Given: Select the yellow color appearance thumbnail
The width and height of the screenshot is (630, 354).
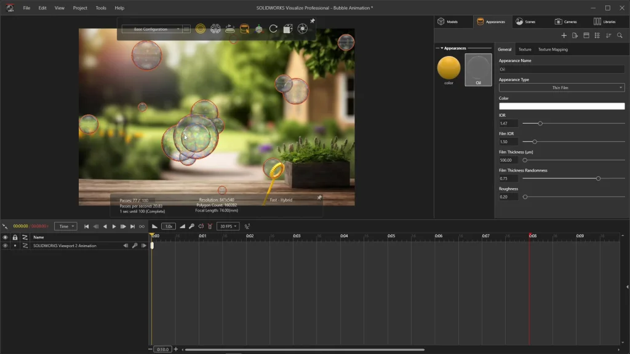Looking at the screenshot, I should (449, 68).
